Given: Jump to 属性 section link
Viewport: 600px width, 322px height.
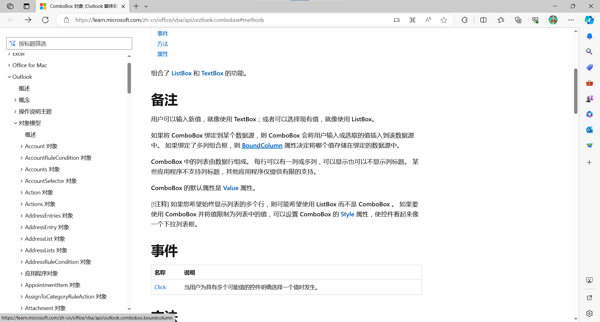Looking at the screenshot, I should point(162,54).
